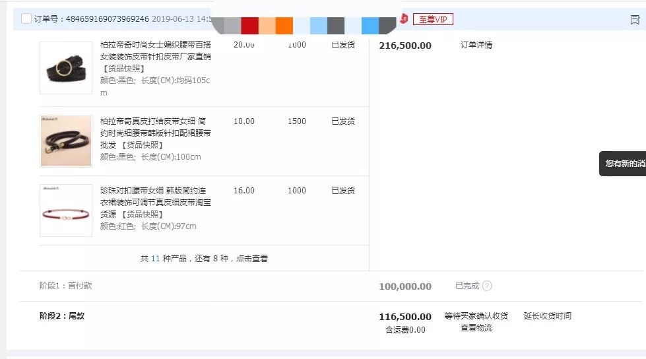This screenshot has height=359, width=646.
Task: Click 货品快照 for the knotted leather belt
Action: click(x=143, y=145)
